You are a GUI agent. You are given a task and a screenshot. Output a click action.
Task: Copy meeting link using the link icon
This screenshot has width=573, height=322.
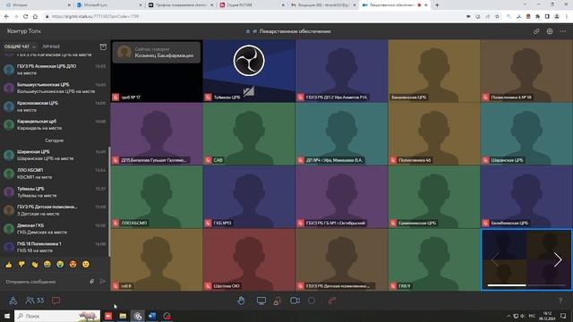pos(536,31)
